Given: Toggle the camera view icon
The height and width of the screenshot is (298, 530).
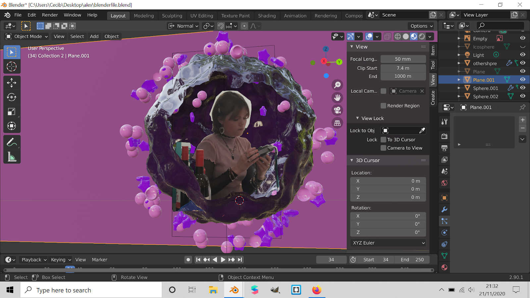Looking at the screenshot, I should click(x=337, y=110).
